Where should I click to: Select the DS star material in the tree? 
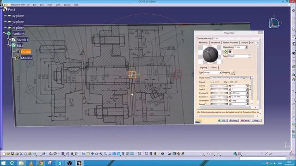point(26,52)
